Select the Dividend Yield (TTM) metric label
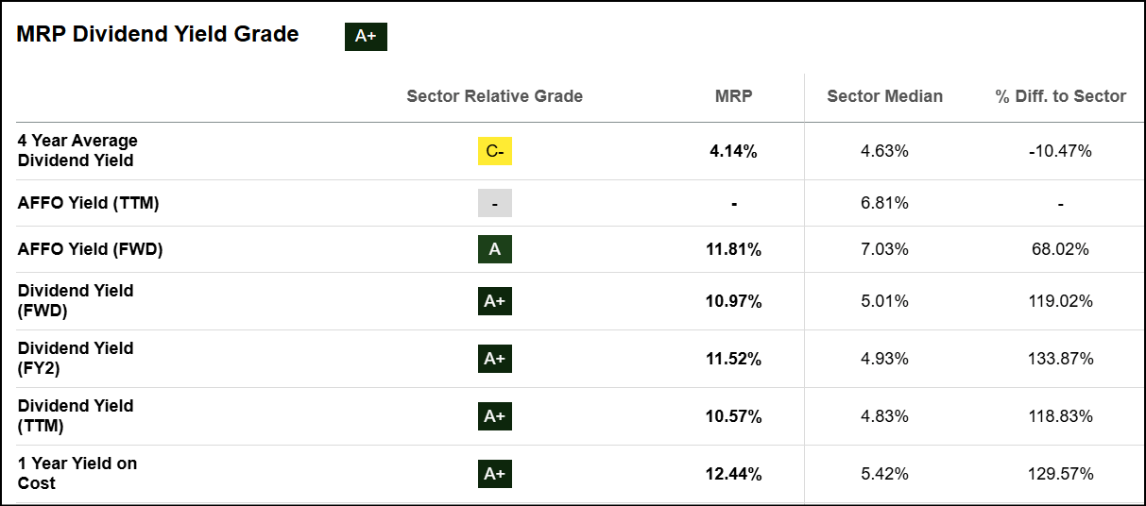Viewport: 1146px width, 506px height. point(76,416)
